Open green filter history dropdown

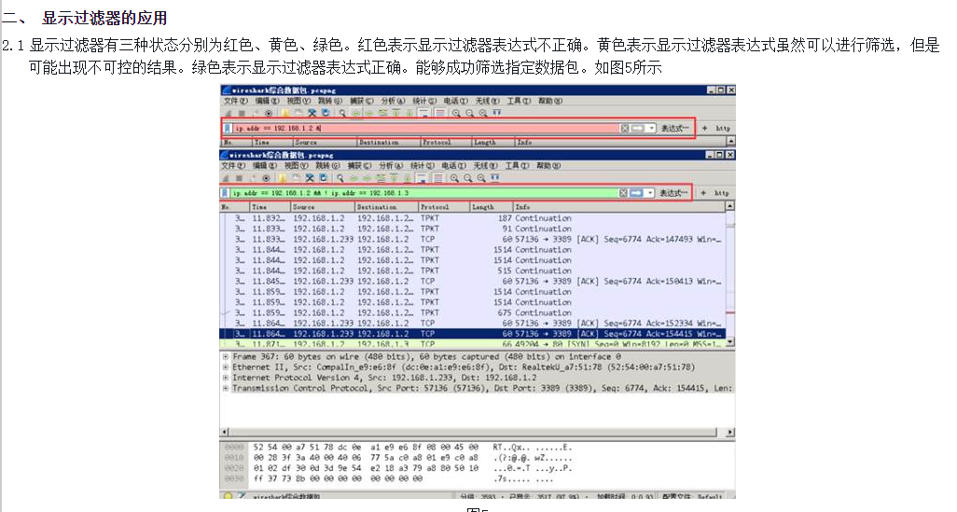[650, 193]
